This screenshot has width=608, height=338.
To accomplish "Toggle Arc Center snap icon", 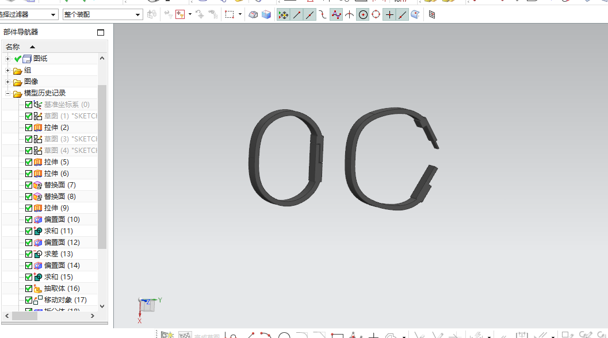I will 363,15.
